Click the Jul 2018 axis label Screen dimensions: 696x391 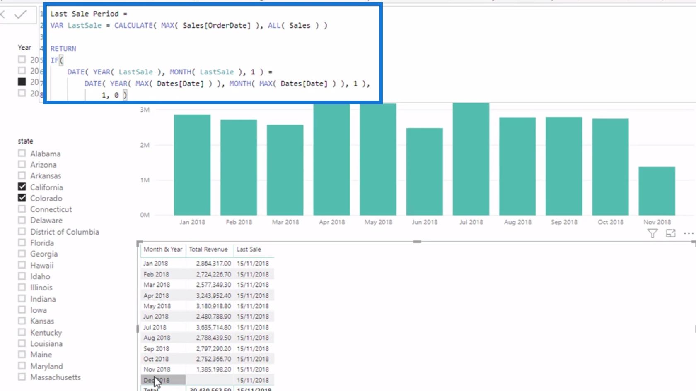click(x=471, y=222)
